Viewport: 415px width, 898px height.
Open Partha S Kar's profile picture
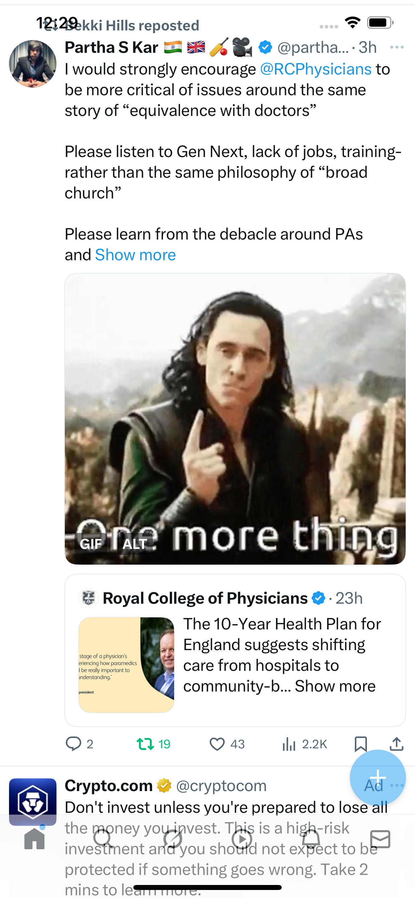click(x=33, y=64)
